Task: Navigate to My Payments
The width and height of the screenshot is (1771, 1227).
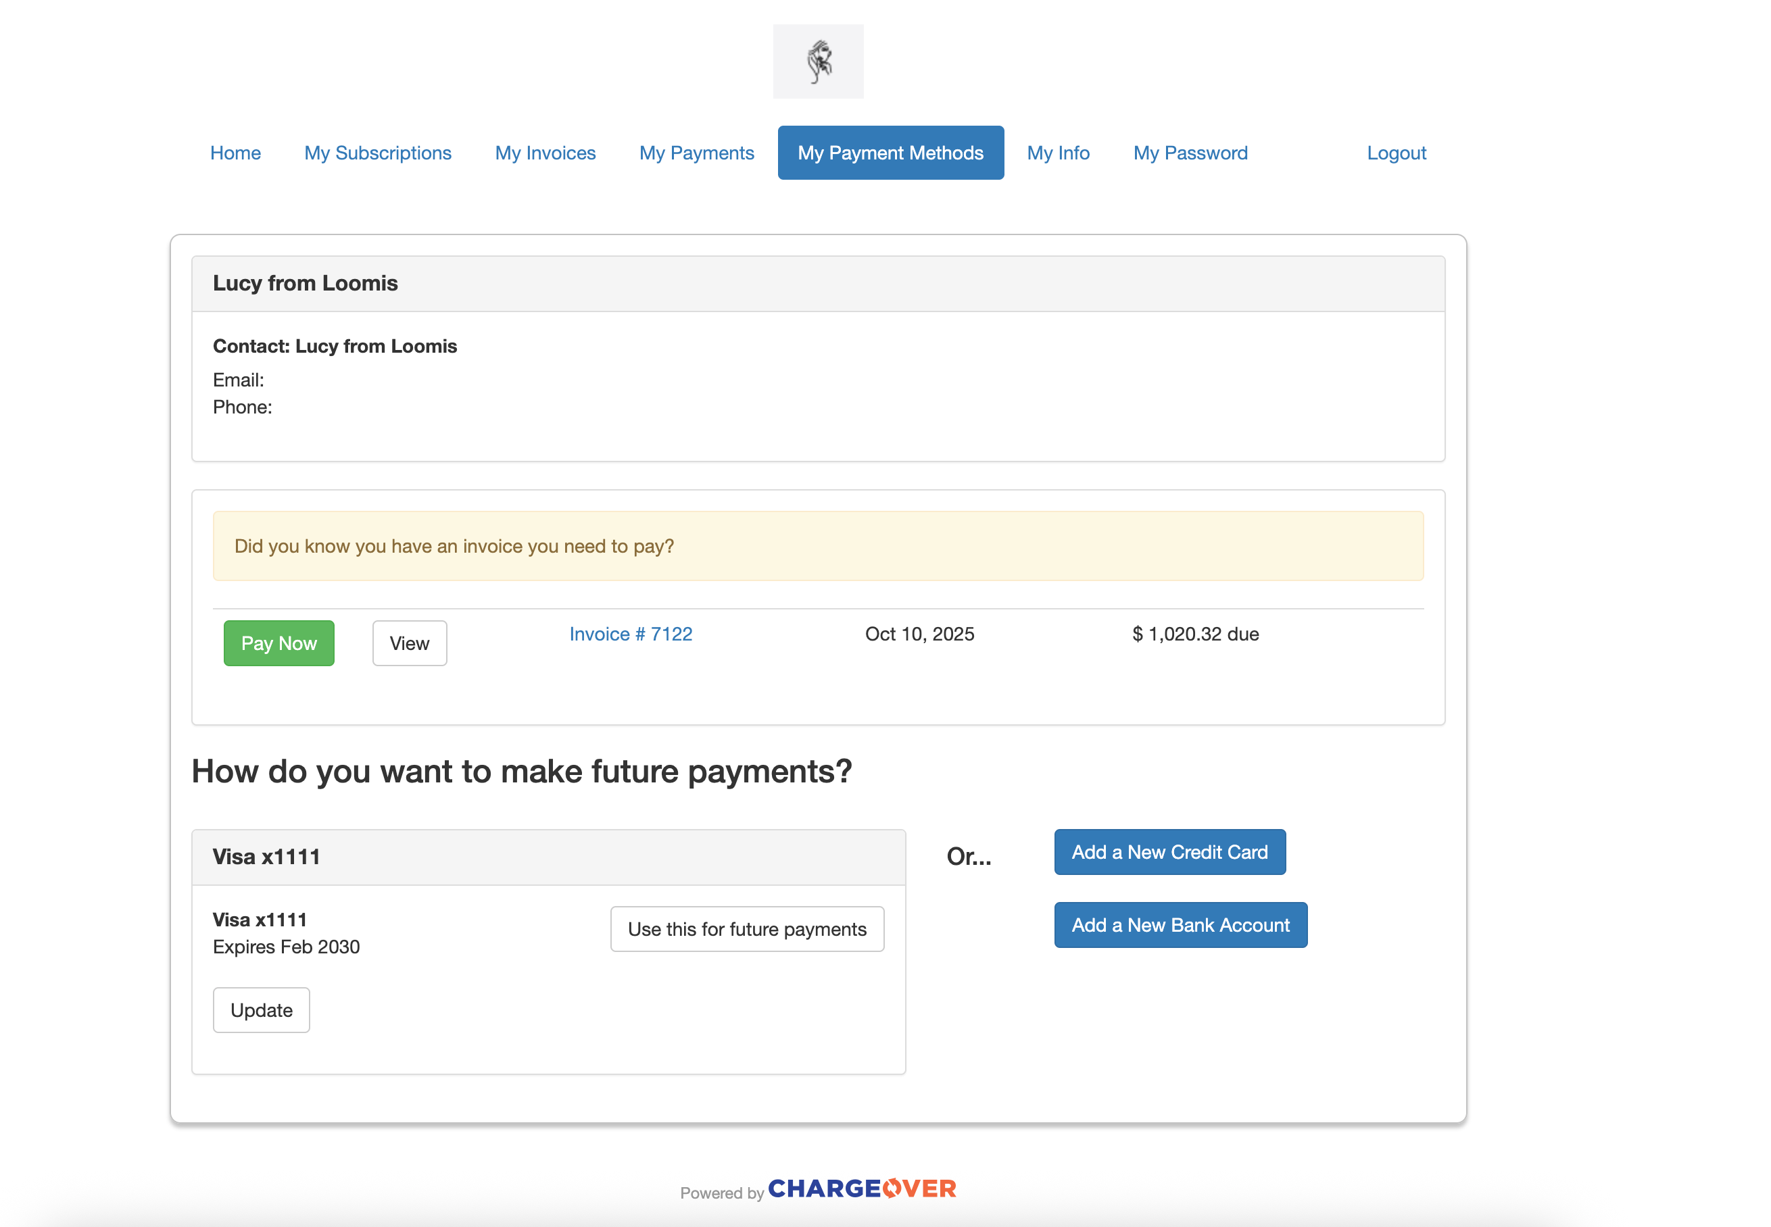Action: [697, 153]
